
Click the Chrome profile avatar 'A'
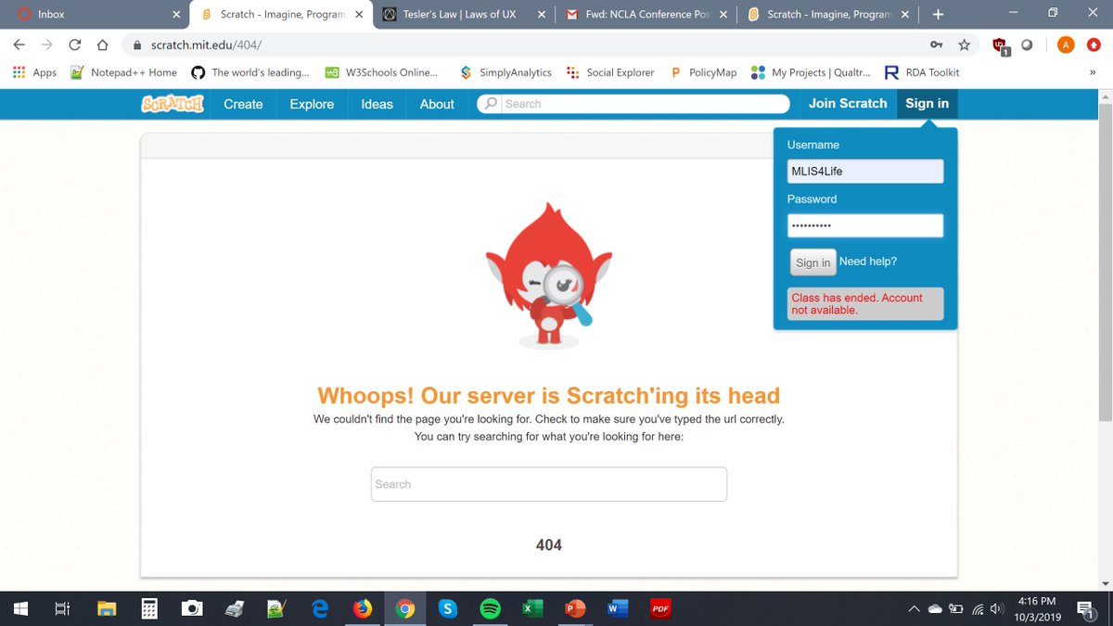pos(1067,45)
